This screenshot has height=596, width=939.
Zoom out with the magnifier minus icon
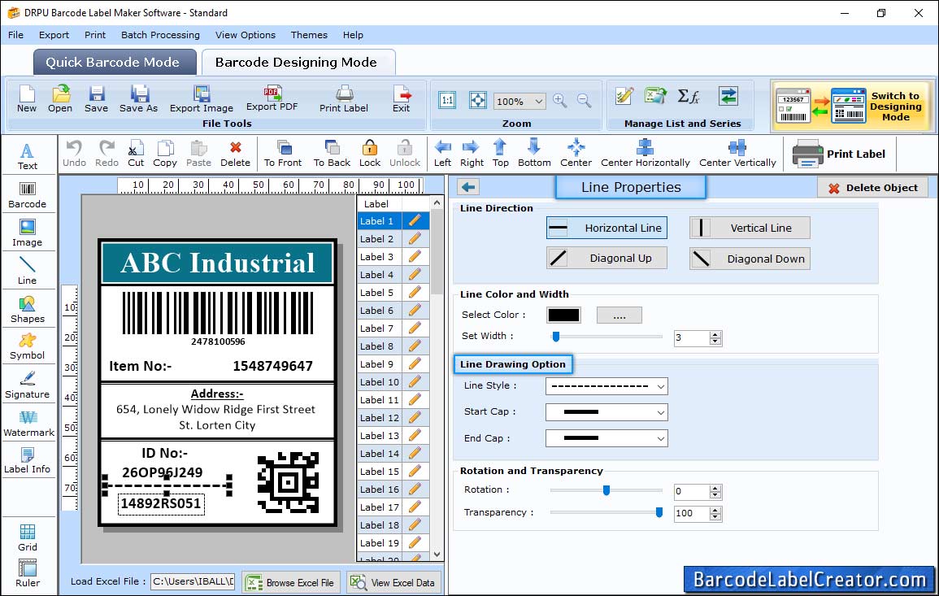click(584, 101)
